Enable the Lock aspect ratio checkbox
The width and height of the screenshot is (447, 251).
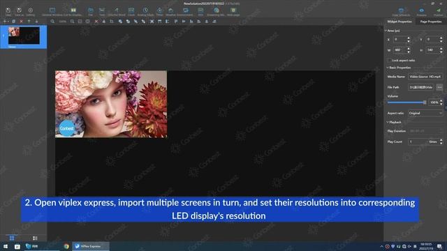389,61
